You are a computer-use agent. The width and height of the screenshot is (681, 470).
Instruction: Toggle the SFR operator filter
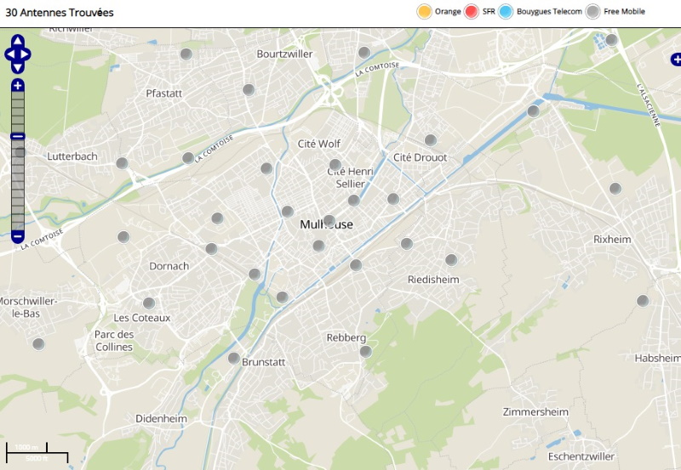[x=472, y=12]
